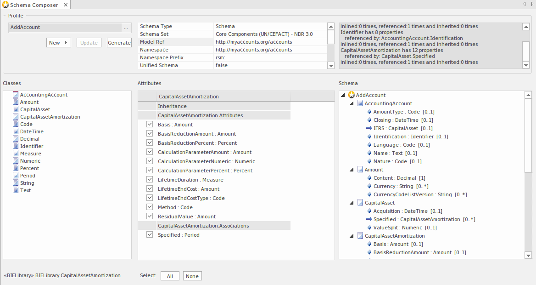Click the arrow icon beside Specified : CapitalAssetAmortization
The width and height of the screenshot is (536, 285).
coord(370,219)
